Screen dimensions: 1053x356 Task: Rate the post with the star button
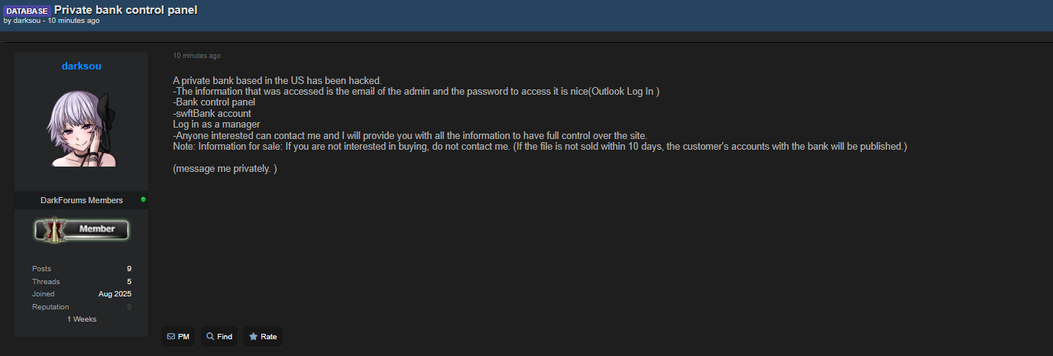(x=263, y=337)
